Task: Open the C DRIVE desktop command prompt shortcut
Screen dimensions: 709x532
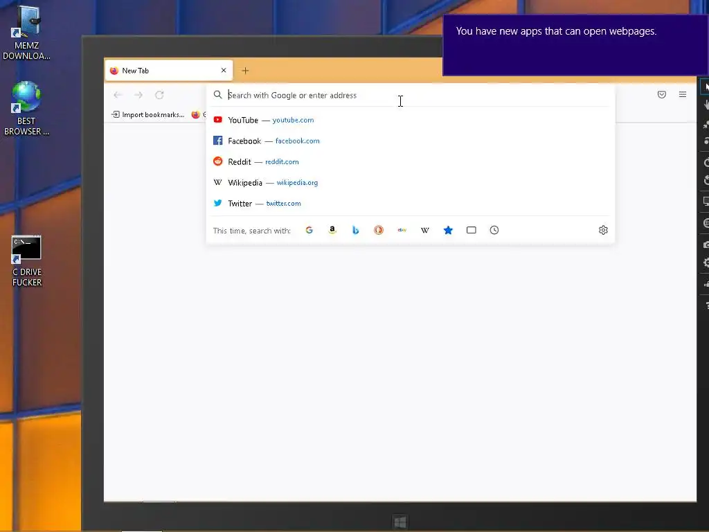Action: click(27, 261)
